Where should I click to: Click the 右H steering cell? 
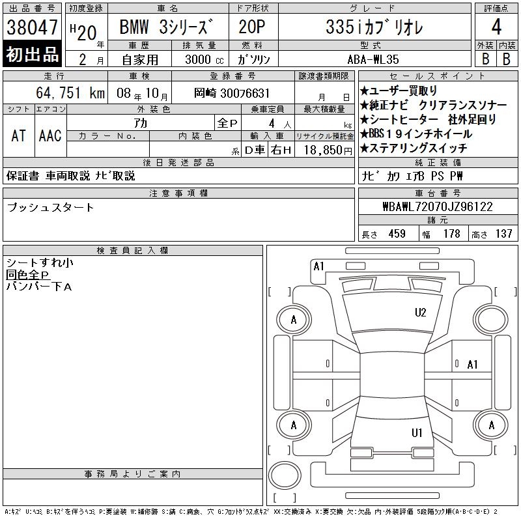(x=281, y=150)
